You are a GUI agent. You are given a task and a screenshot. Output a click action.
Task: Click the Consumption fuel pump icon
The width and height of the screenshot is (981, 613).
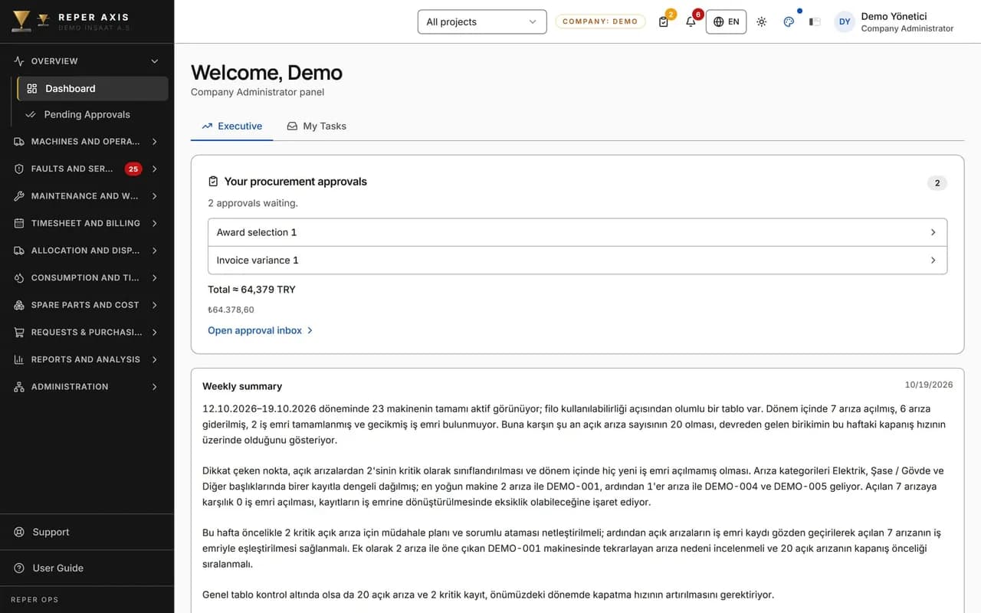tap(19, 277)
